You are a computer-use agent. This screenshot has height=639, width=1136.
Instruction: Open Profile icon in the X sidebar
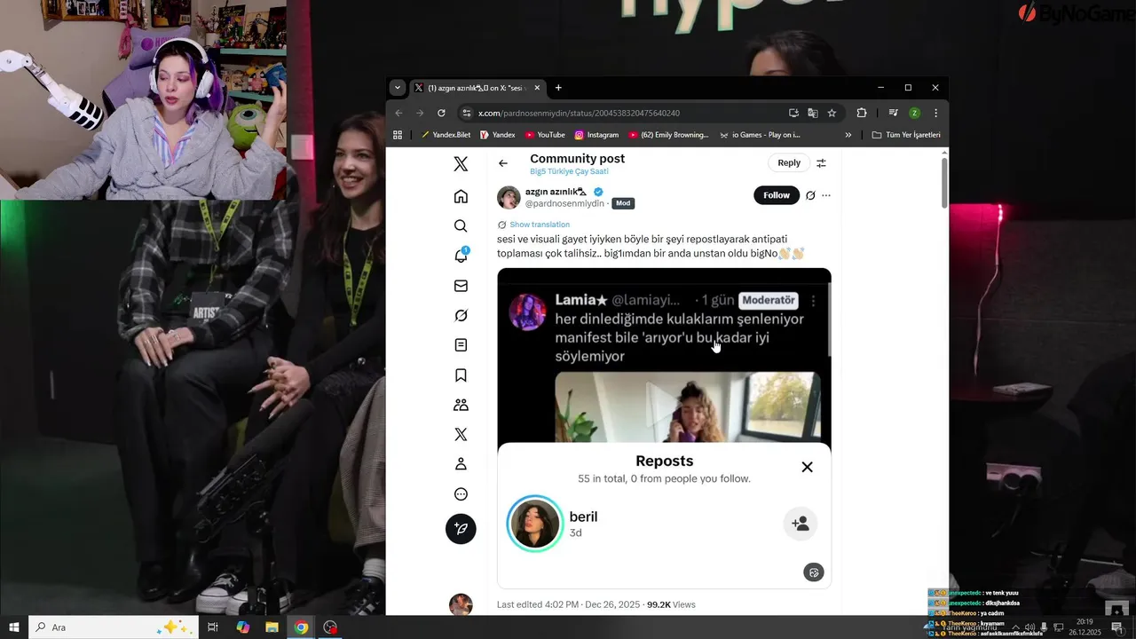[x=461, y=464]
